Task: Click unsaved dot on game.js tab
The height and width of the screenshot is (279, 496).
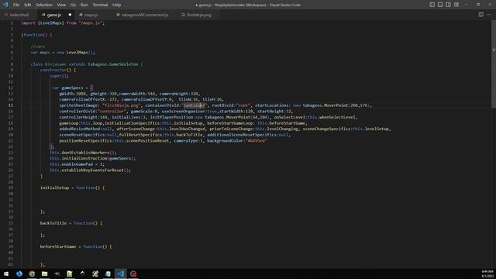Action: [x=70, y=15]
